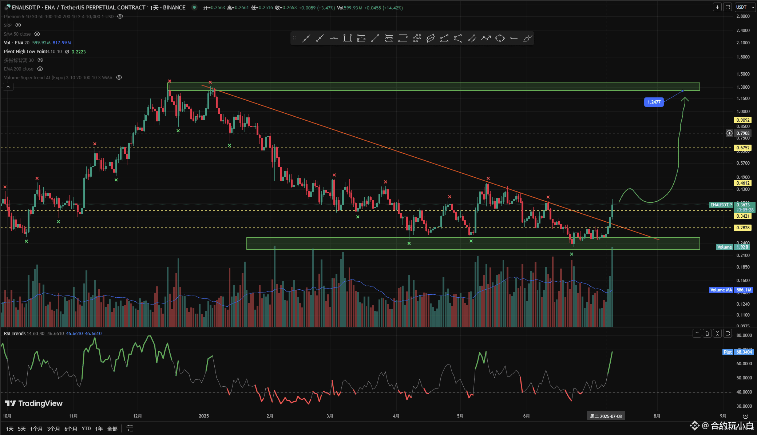Screen dimensions: 757x435
Task: Select the regression trend tool
Action: (x=472, y=38)
